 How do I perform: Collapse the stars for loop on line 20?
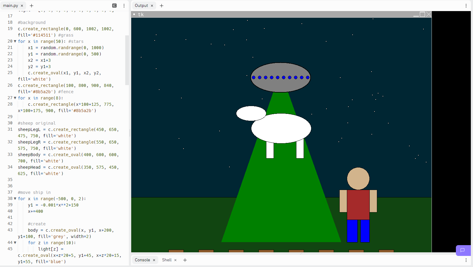15,41
